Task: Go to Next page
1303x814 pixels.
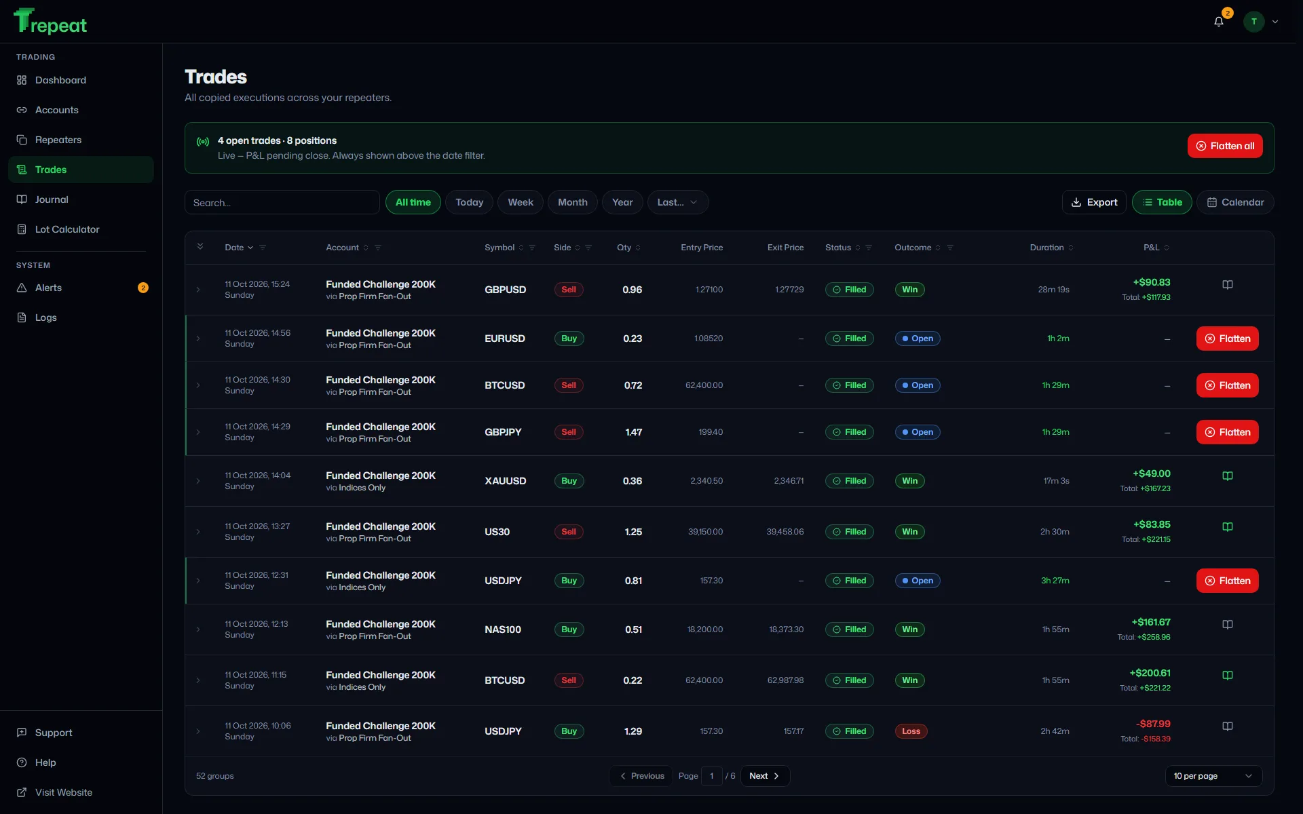Action: 765,776
